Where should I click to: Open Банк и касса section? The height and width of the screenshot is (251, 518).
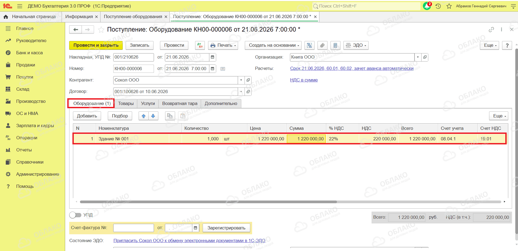point(29,53)
